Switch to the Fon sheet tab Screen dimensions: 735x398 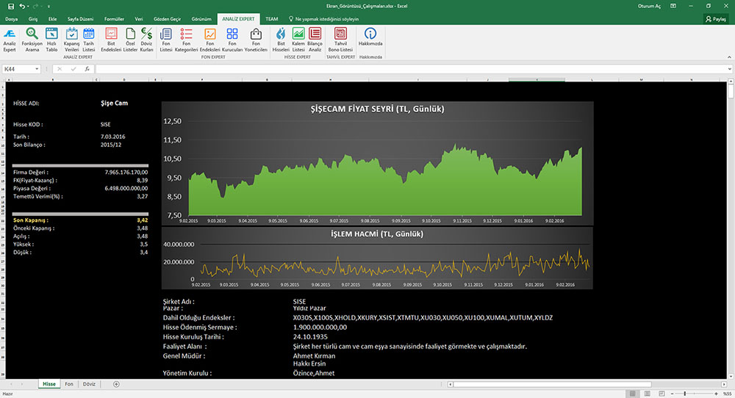pyautogui.click(x=69, y=384)
